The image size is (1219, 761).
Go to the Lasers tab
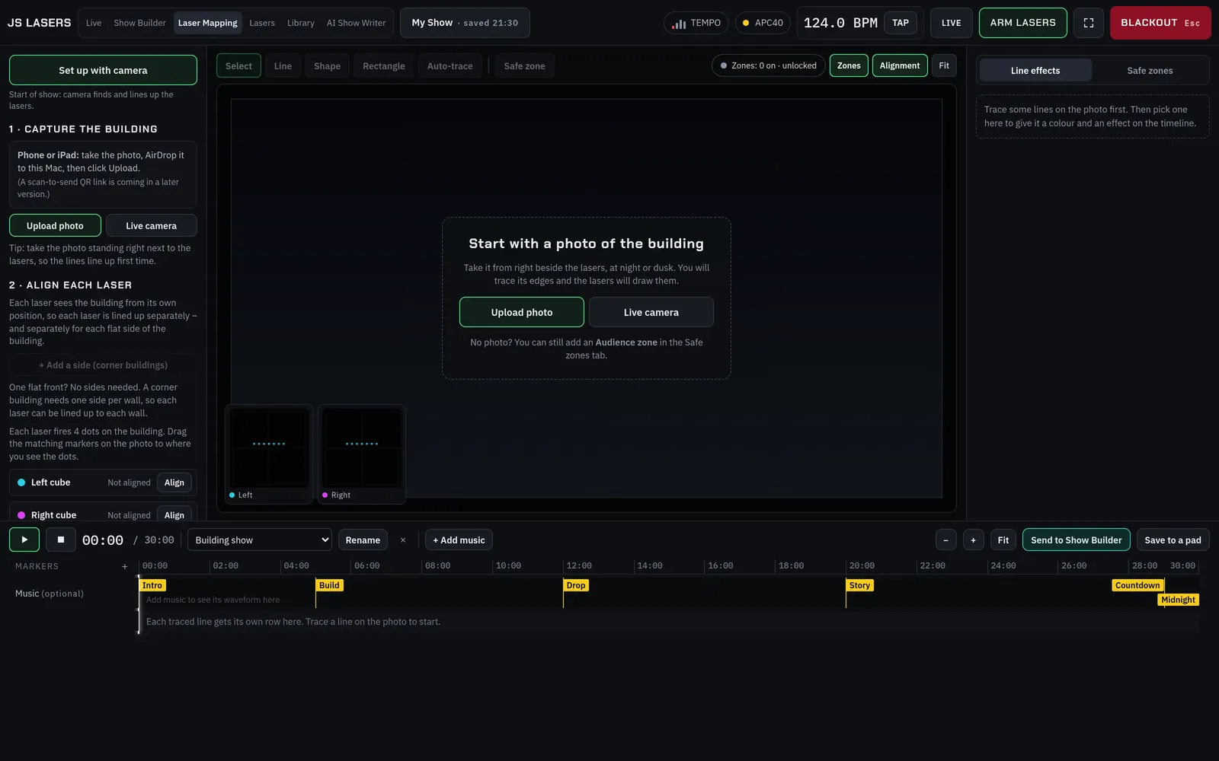[262, 23]
